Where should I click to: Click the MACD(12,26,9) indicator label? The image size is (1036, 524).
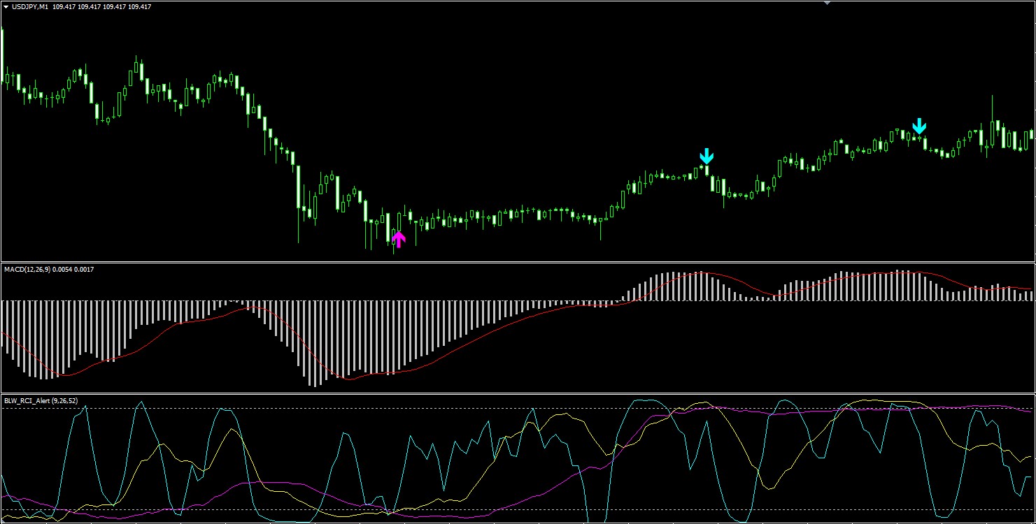[26, 269]
